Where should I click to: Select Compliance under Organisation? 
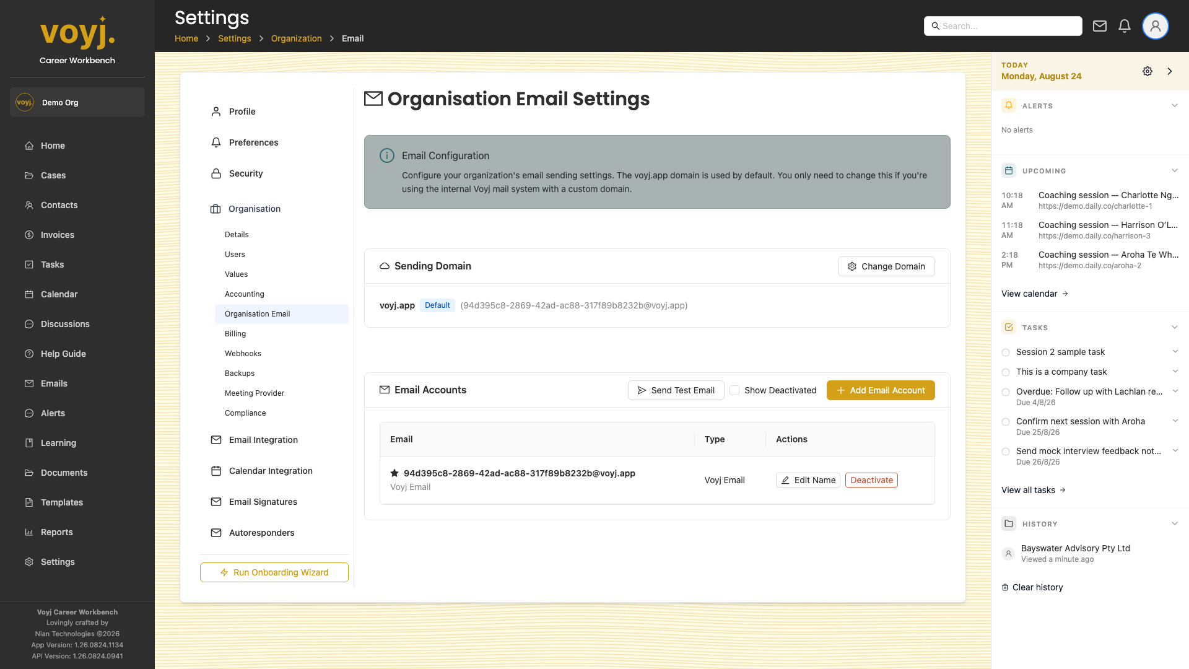282,413
